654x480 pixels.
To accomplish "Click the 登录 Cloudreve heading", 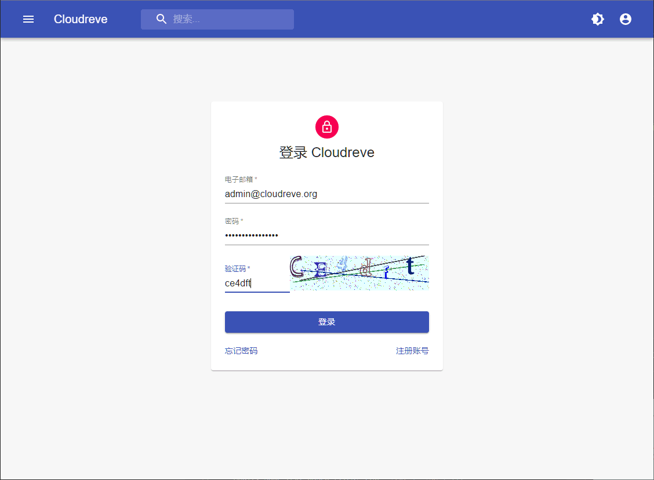I will click(x=327, y=152).
